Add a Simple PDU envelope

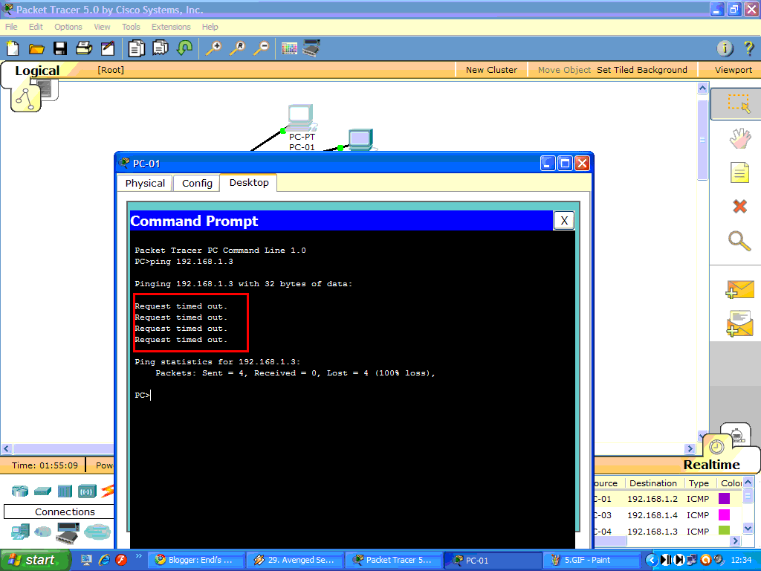point(739,289)
